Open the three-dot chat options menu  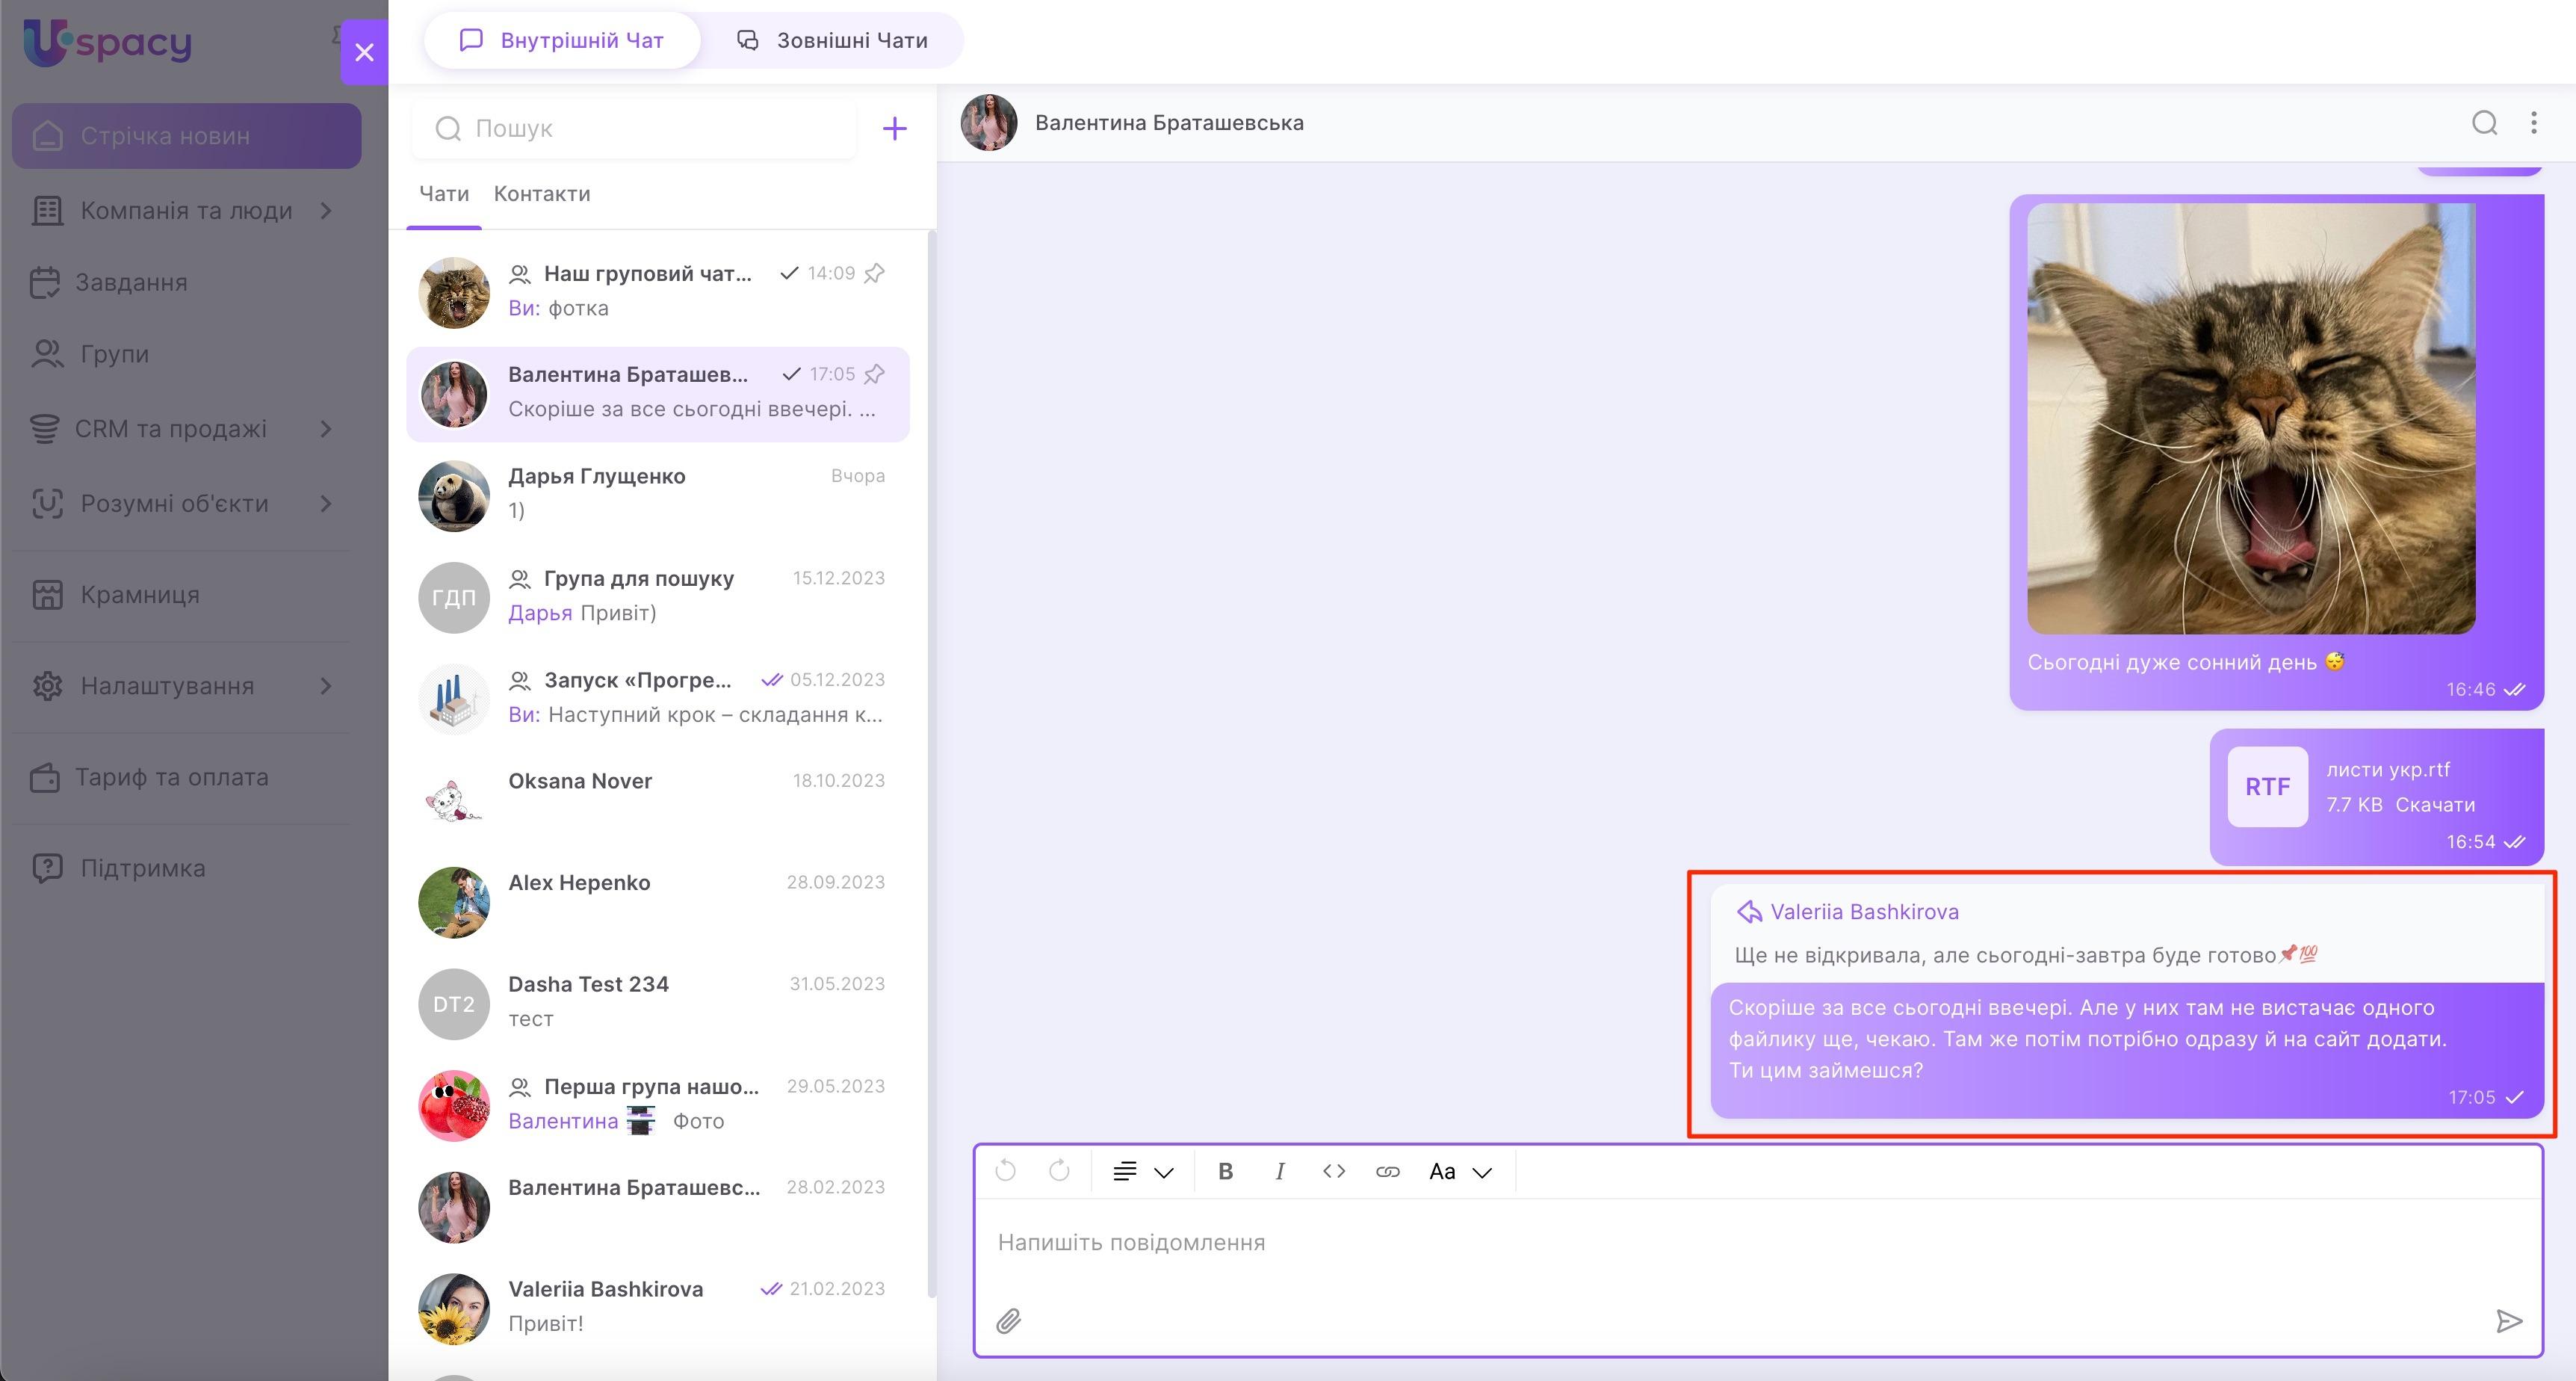pyautogui.click(x=2534, y=123)
